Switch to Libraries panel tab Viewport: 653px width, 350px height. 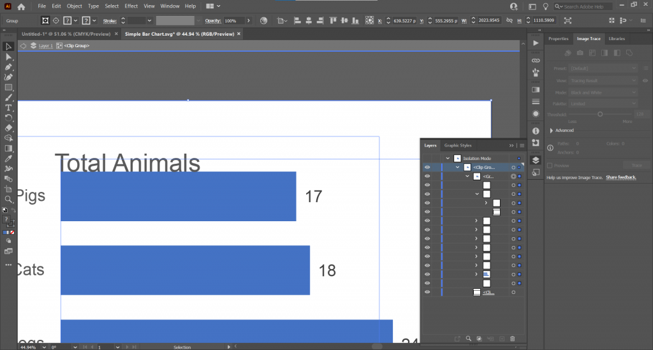tap(617, 39)
